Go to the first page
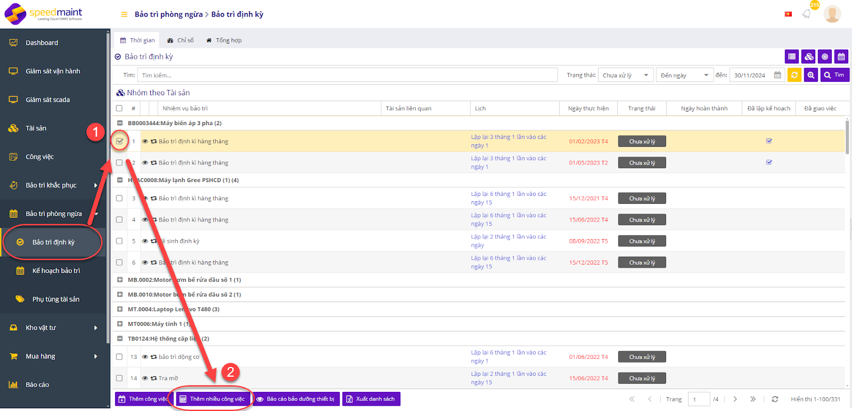This screenshot has height=411, width=852. click(x=632, y=399)
